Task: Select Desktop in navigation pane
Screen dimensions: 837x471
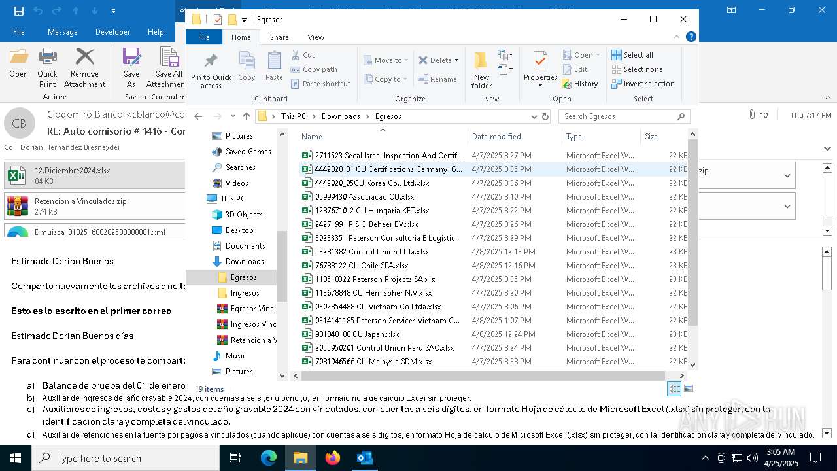Action: (239, 230)
